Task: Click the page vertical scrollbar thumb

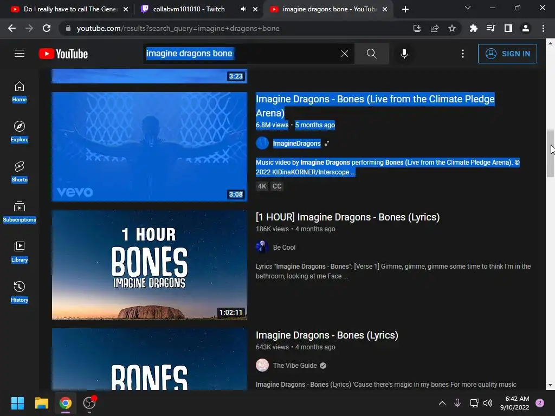Action: (550, 153)
